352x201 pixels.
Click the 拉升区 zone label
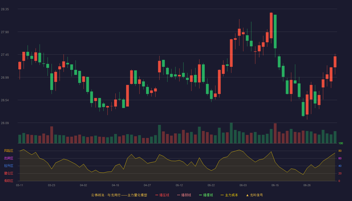click(x=9, y=166)
